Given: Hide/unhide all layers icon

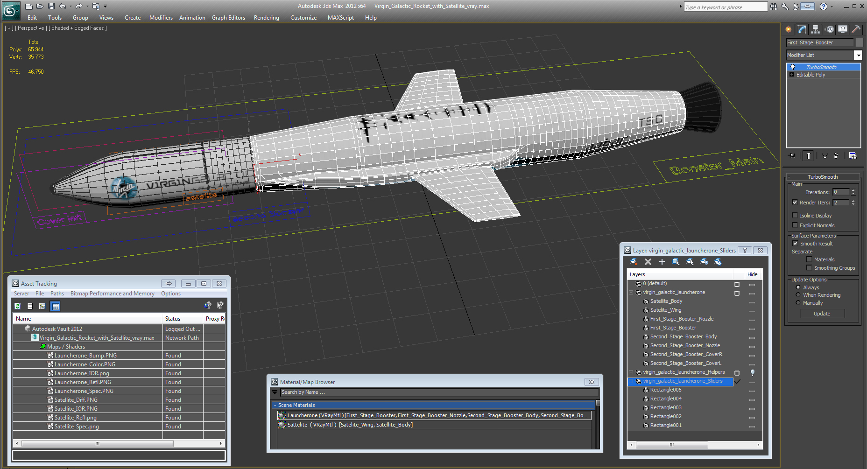Looking at the screenshot, I should tap(704, 262).
